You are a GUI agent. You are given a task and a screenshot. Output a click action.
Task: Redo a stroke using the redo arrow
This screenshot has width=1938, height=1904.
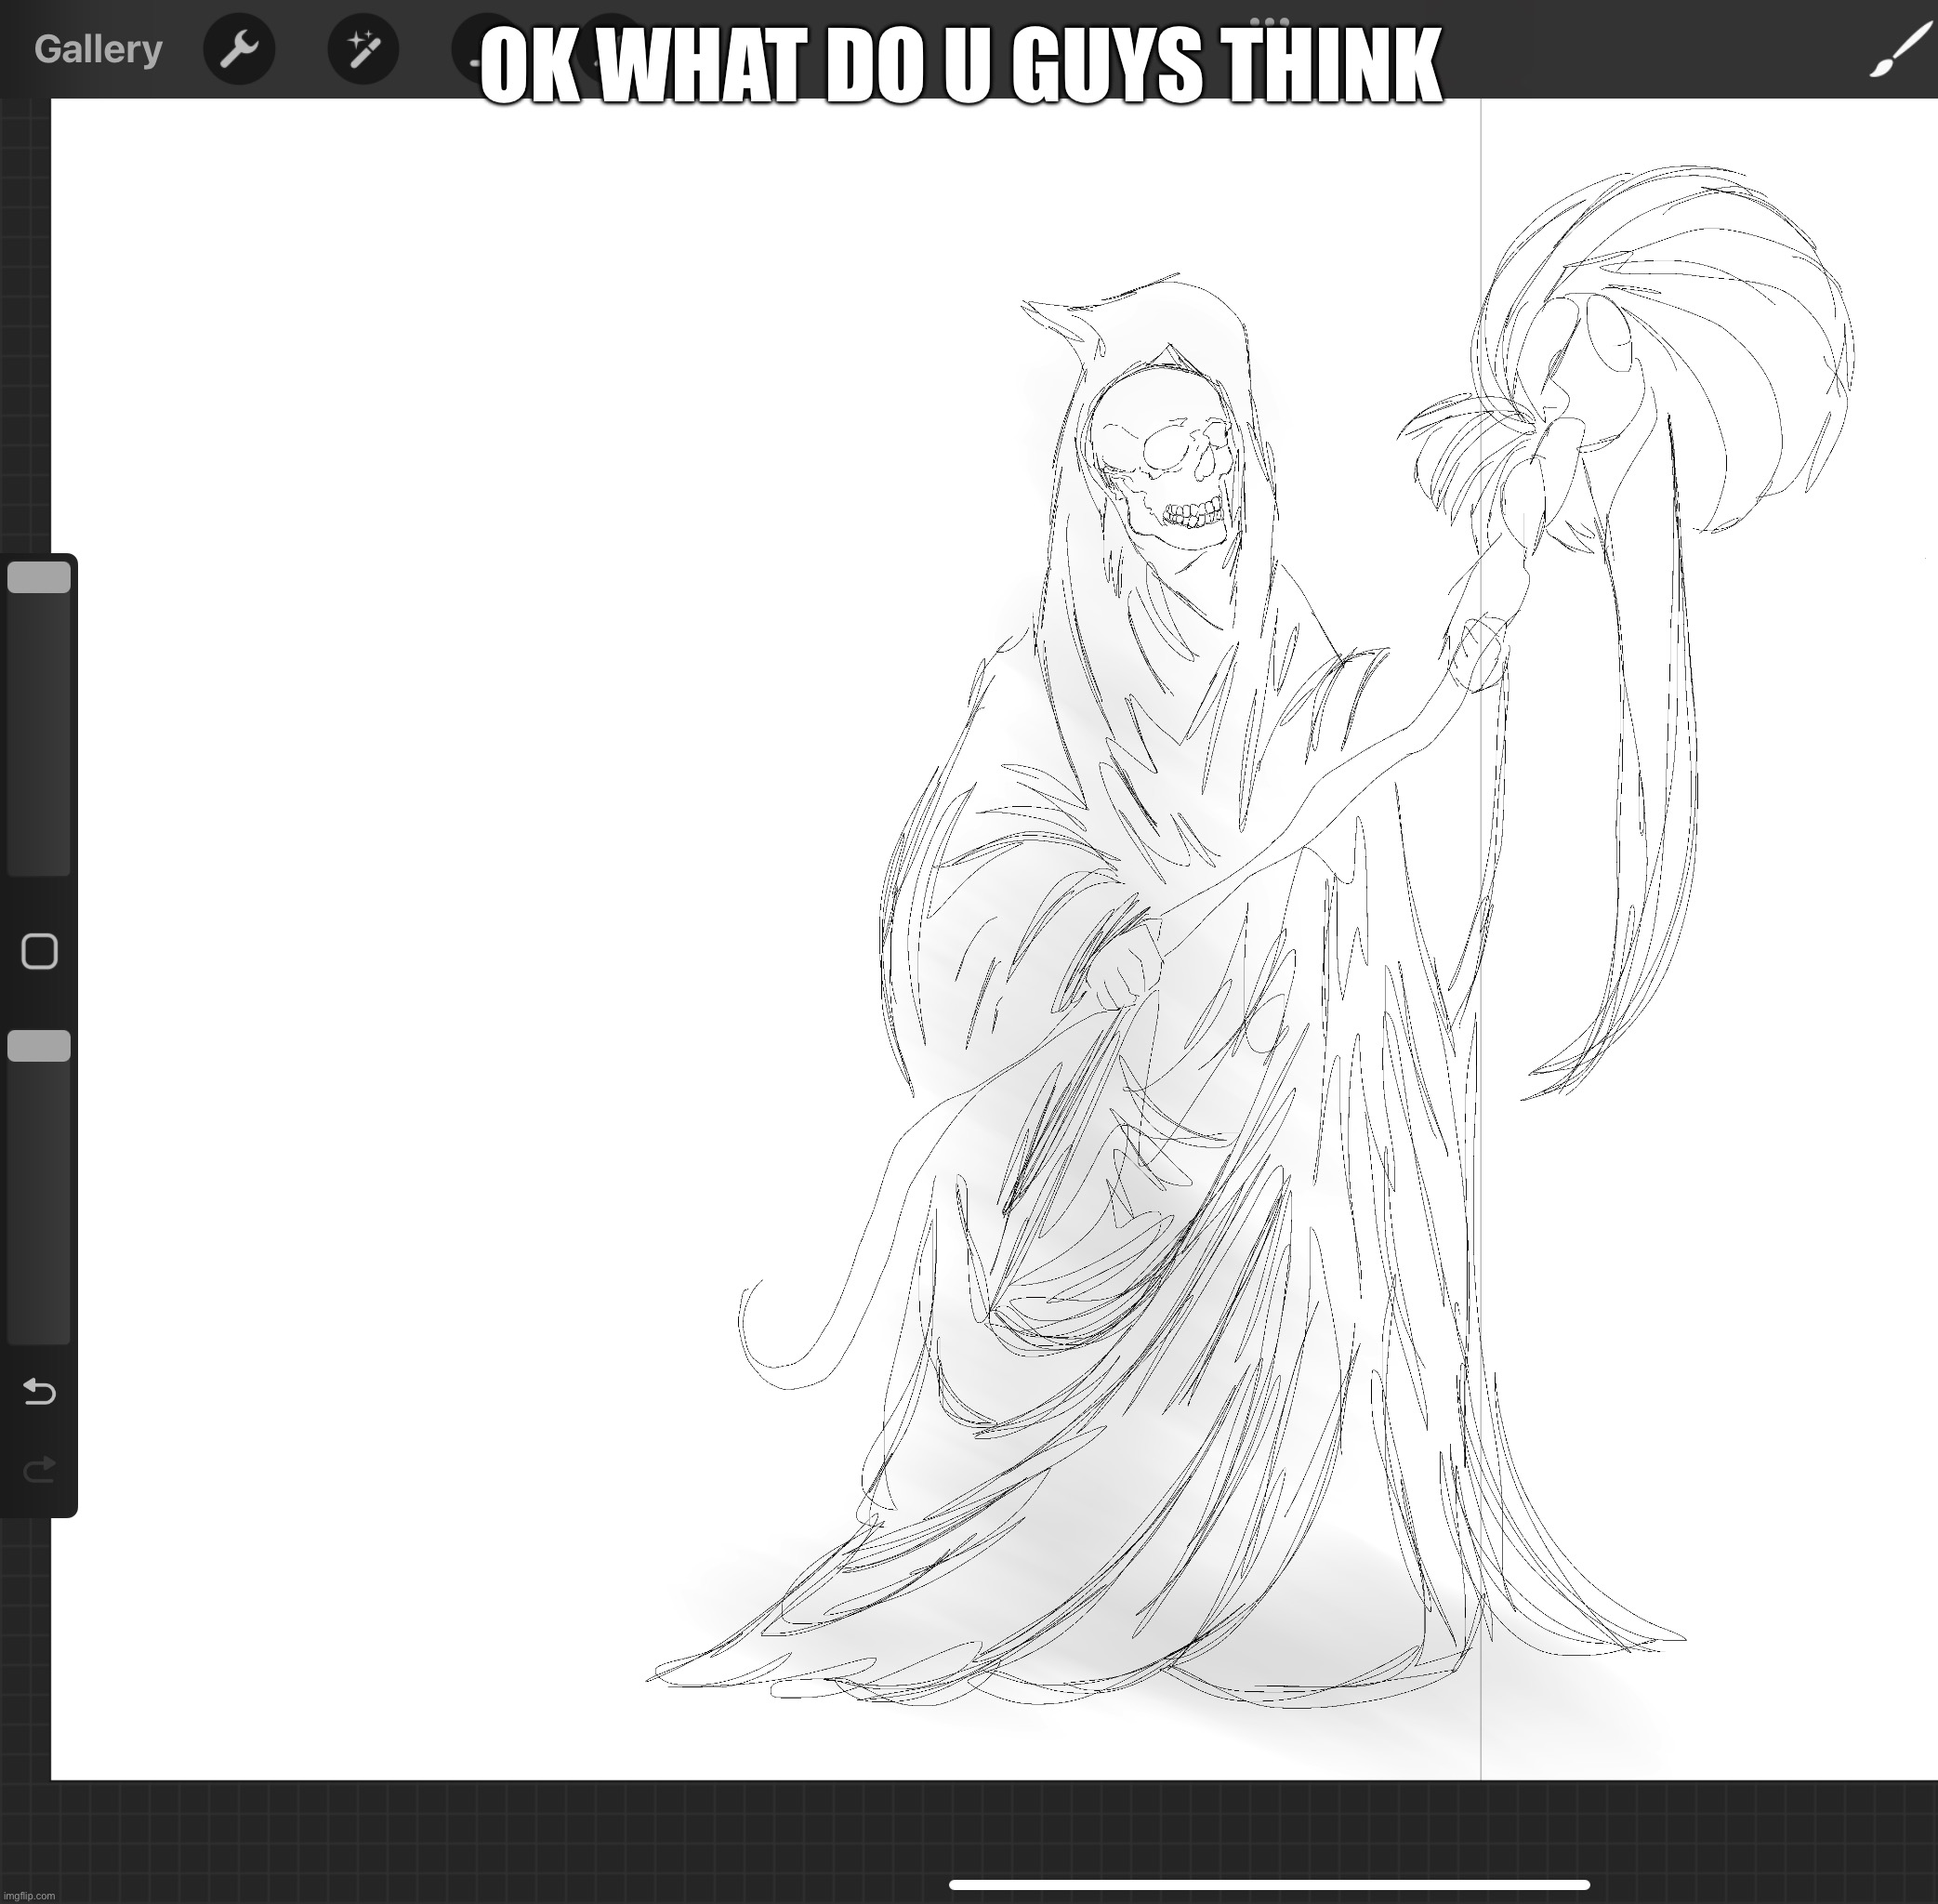(38, 1468)
